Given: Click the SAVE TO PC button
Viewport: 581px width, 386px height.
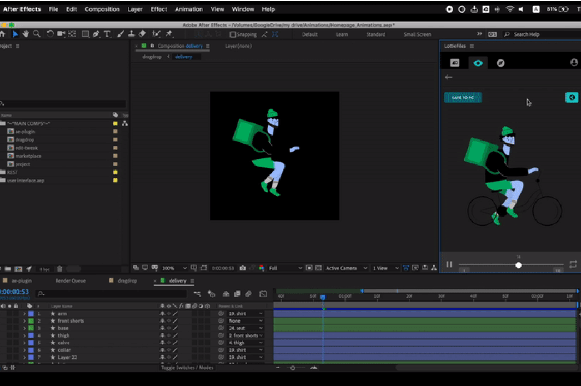Looking at the screenshot, I should click(x=463, y=97).
